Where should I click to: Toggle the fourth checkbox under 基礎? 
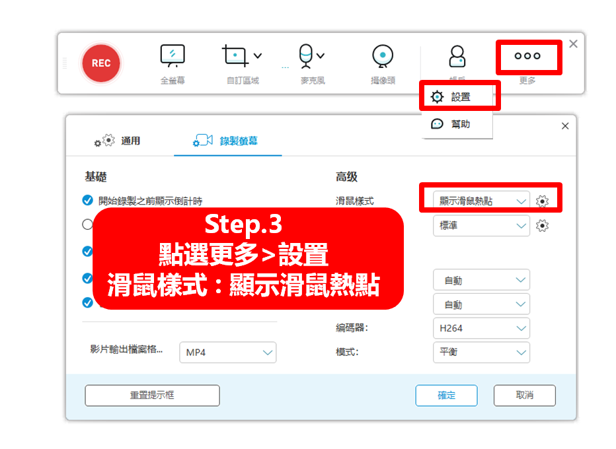click(x=87, y=278)
